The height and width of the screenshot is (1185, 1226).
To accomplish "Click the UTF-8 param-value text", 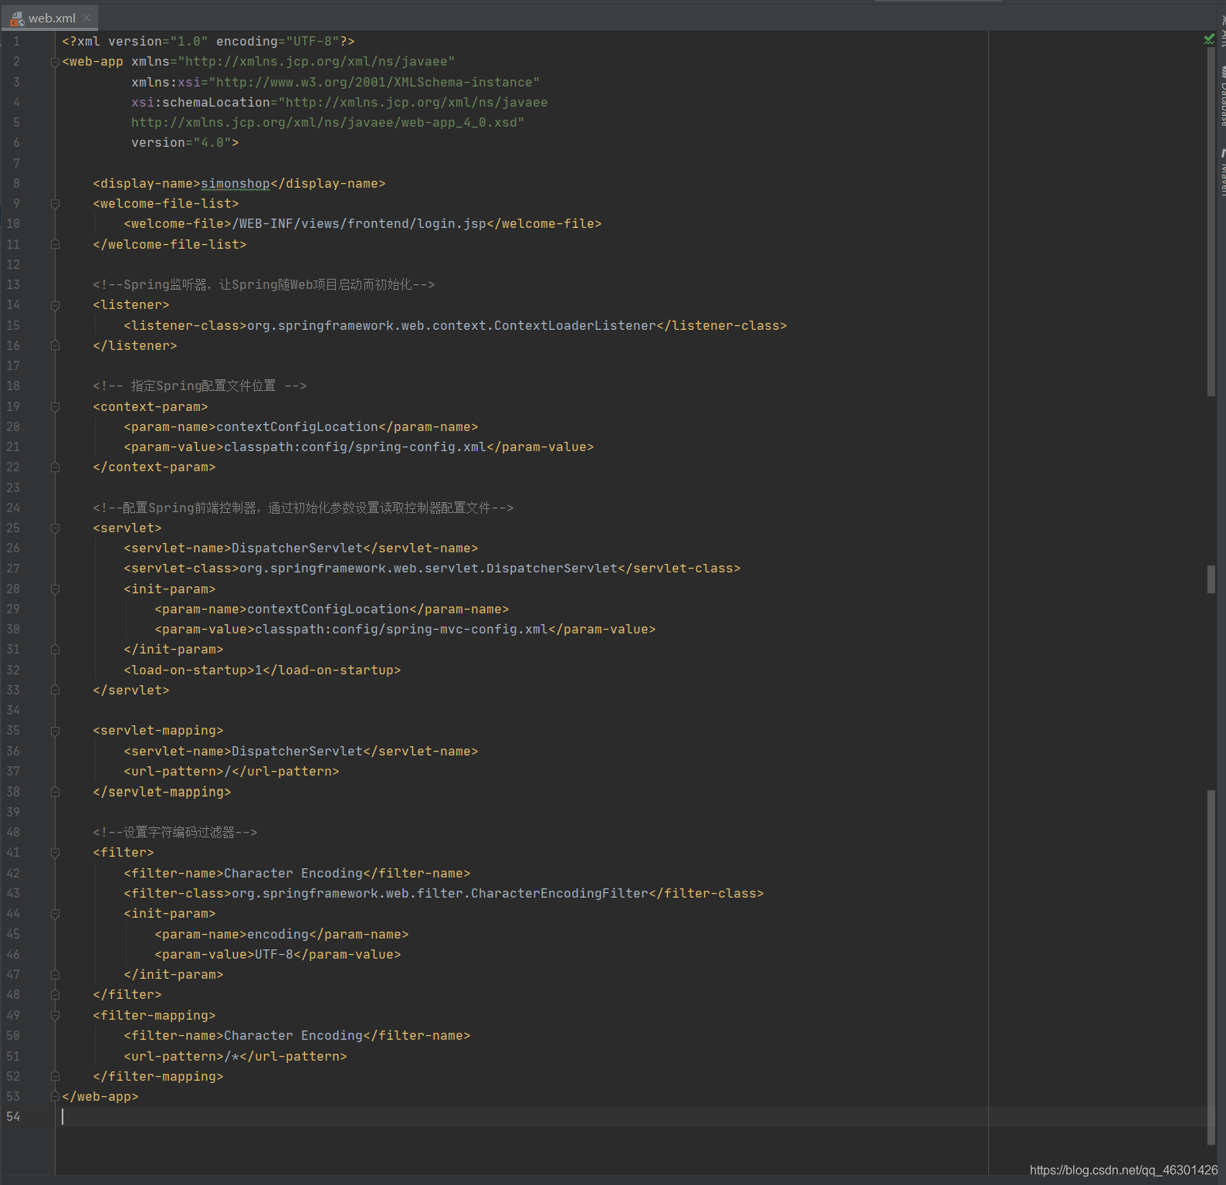I will click(274, 955).
